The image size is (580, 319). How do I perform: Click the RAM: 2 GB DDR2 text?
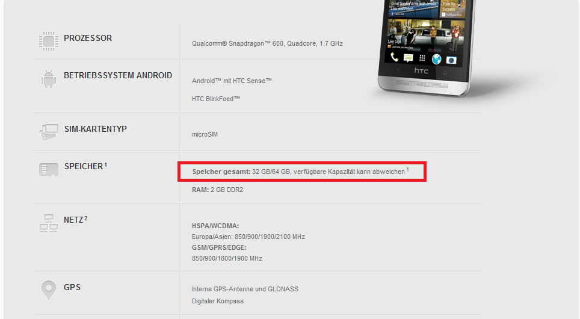[x=218, y=190]
